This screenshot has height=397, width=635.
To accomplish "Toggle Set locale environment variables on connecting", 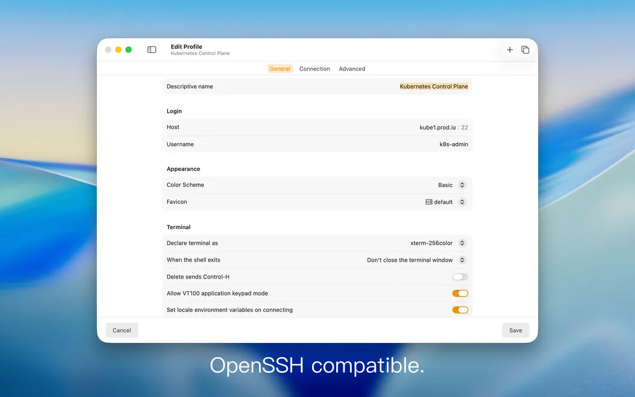I will click(460, 310).
